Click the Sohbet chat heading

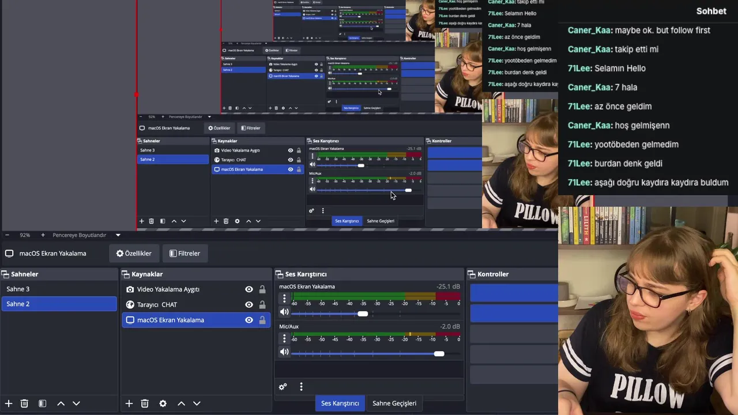pyautogui.click(x=711, y=12)
